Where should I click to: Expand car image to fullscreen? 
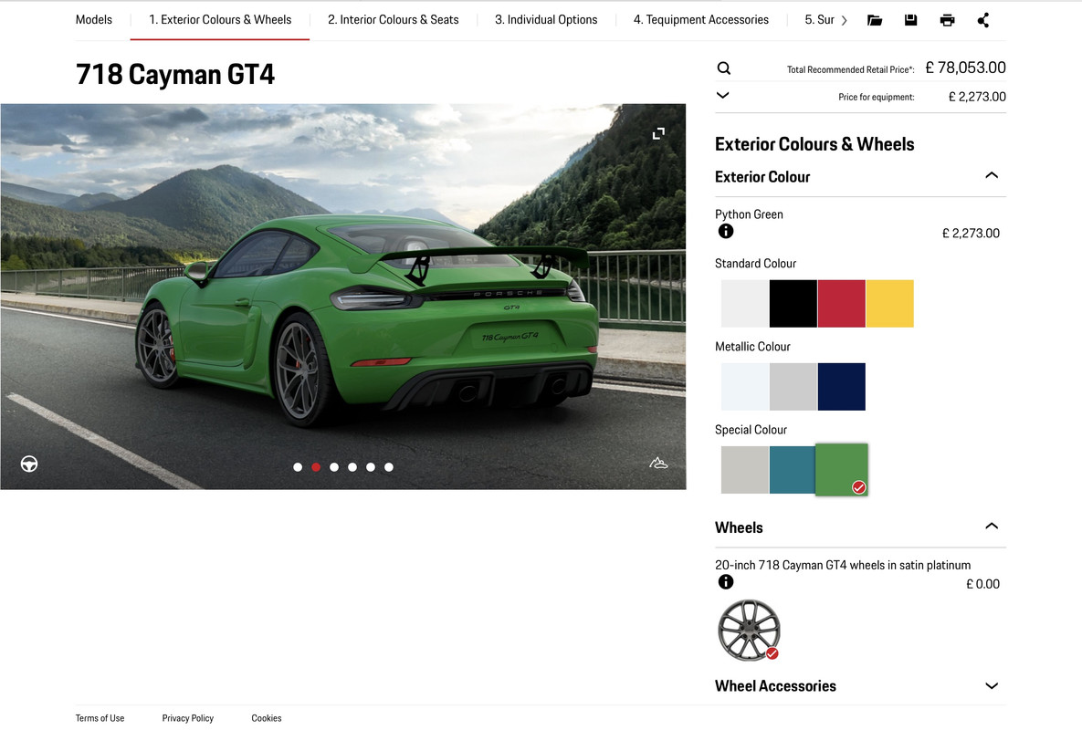[x=659, y=133]
